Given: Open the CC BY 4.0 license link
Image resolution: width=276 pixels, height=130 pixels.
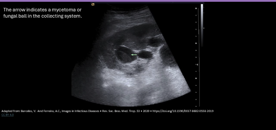Looking at the screenshot, I should coord(8,115).
